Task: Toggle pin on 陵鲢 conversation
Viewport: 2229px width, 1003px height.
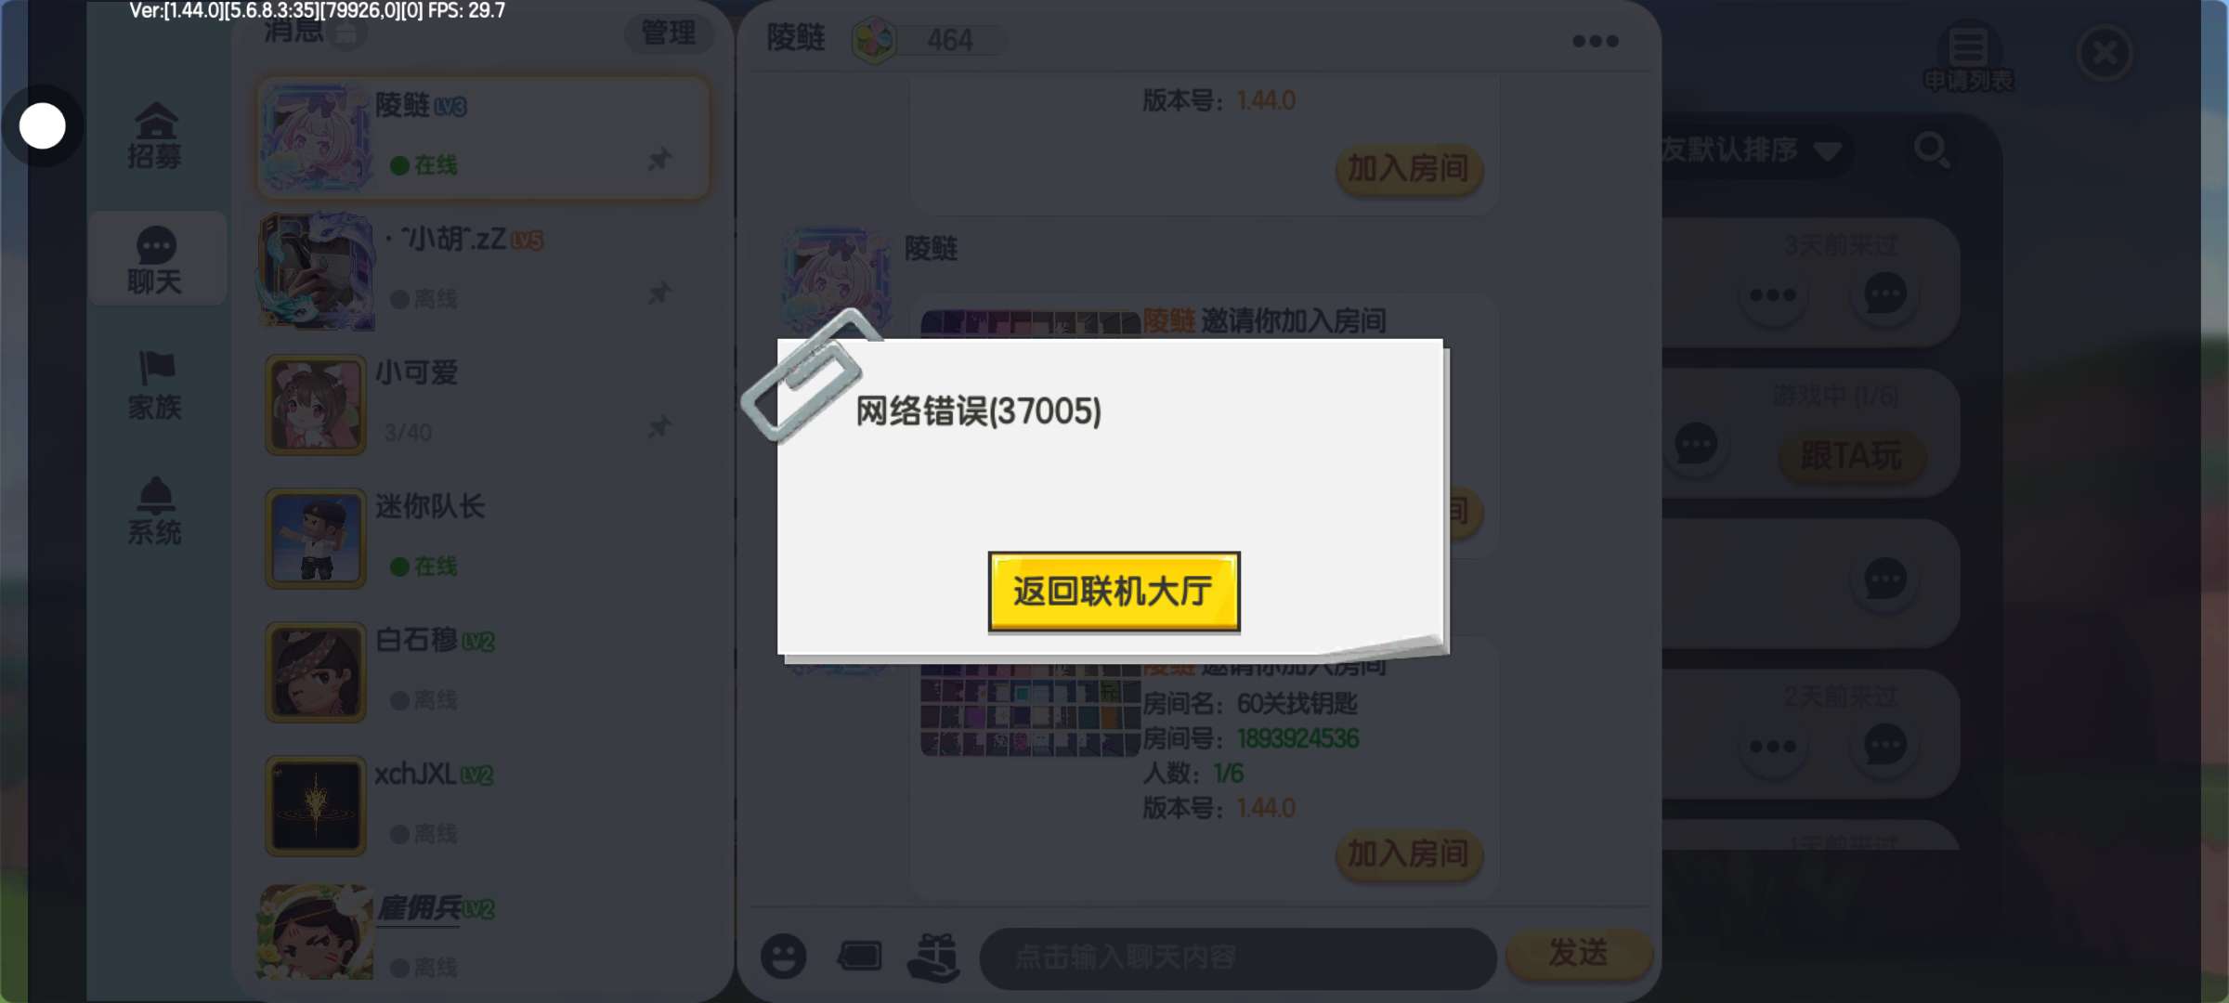Action: point(659,159)
